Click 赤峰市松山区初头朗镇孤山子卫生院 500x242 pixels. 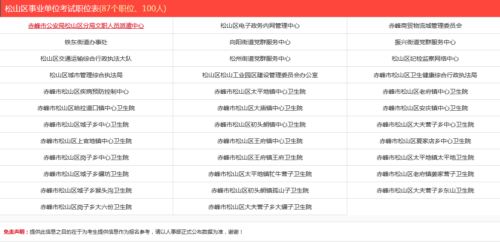[260, 191]
